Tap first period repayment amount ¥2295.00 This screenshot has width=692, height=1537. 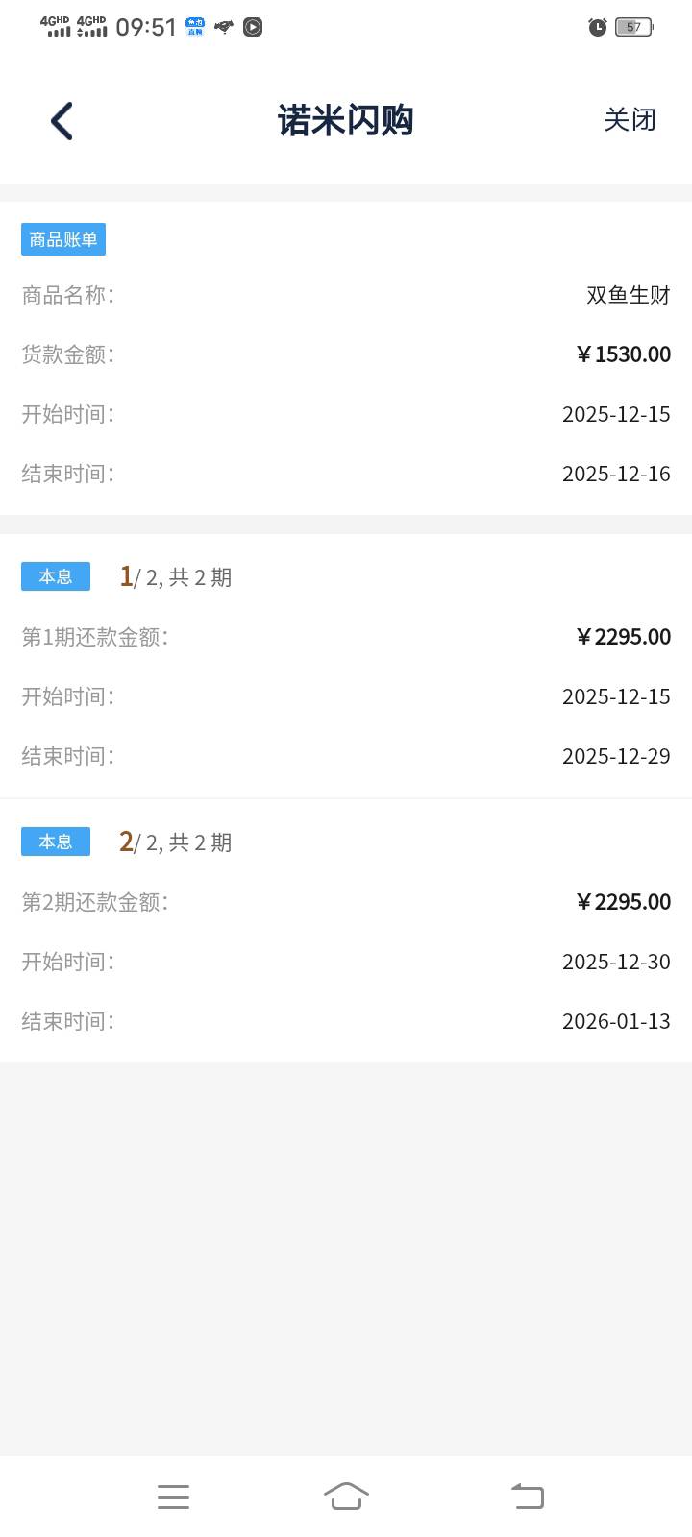(623, 637)
